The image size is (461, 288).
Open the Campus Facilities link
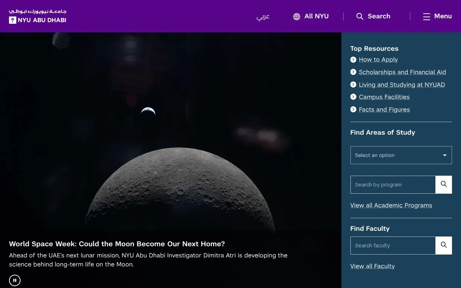384,97
